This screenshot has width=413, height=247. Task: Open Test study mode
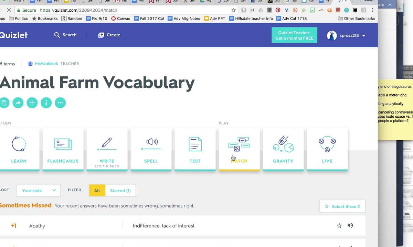(x=195, y=149)
